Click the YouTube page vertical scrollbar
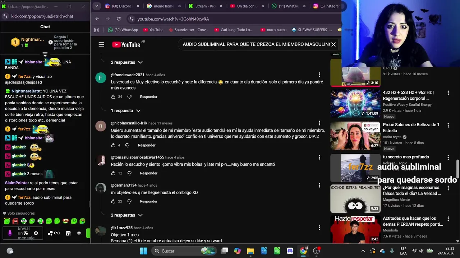This screenshot has height=258, width=460. tap(457, 168)
